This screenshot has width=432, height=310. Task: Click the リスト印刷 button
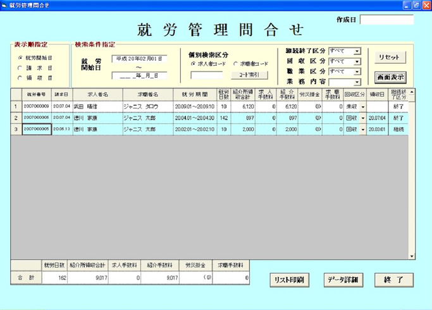coord(291,280)
